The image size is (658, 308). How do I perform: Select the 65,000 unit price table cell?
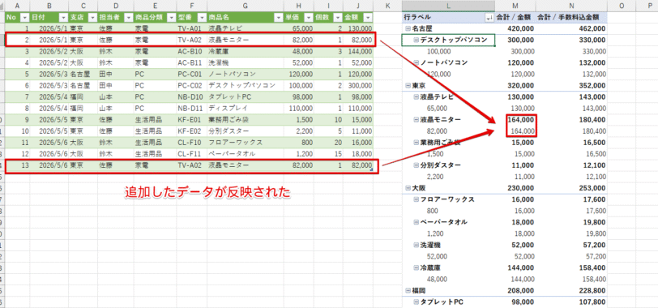(x=299, y=28)
